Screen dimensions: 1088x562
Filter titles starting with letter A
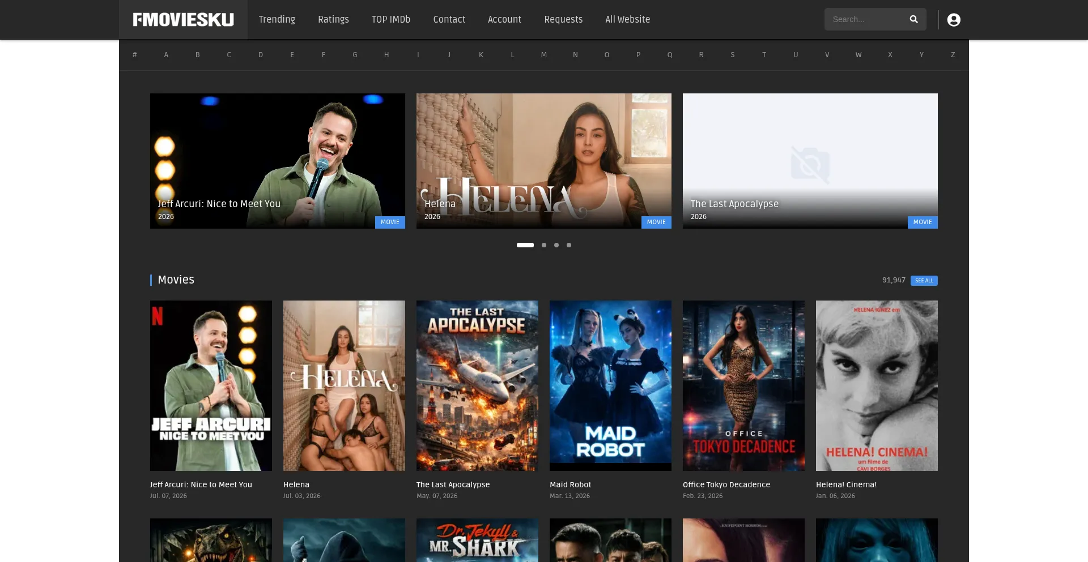166,55
